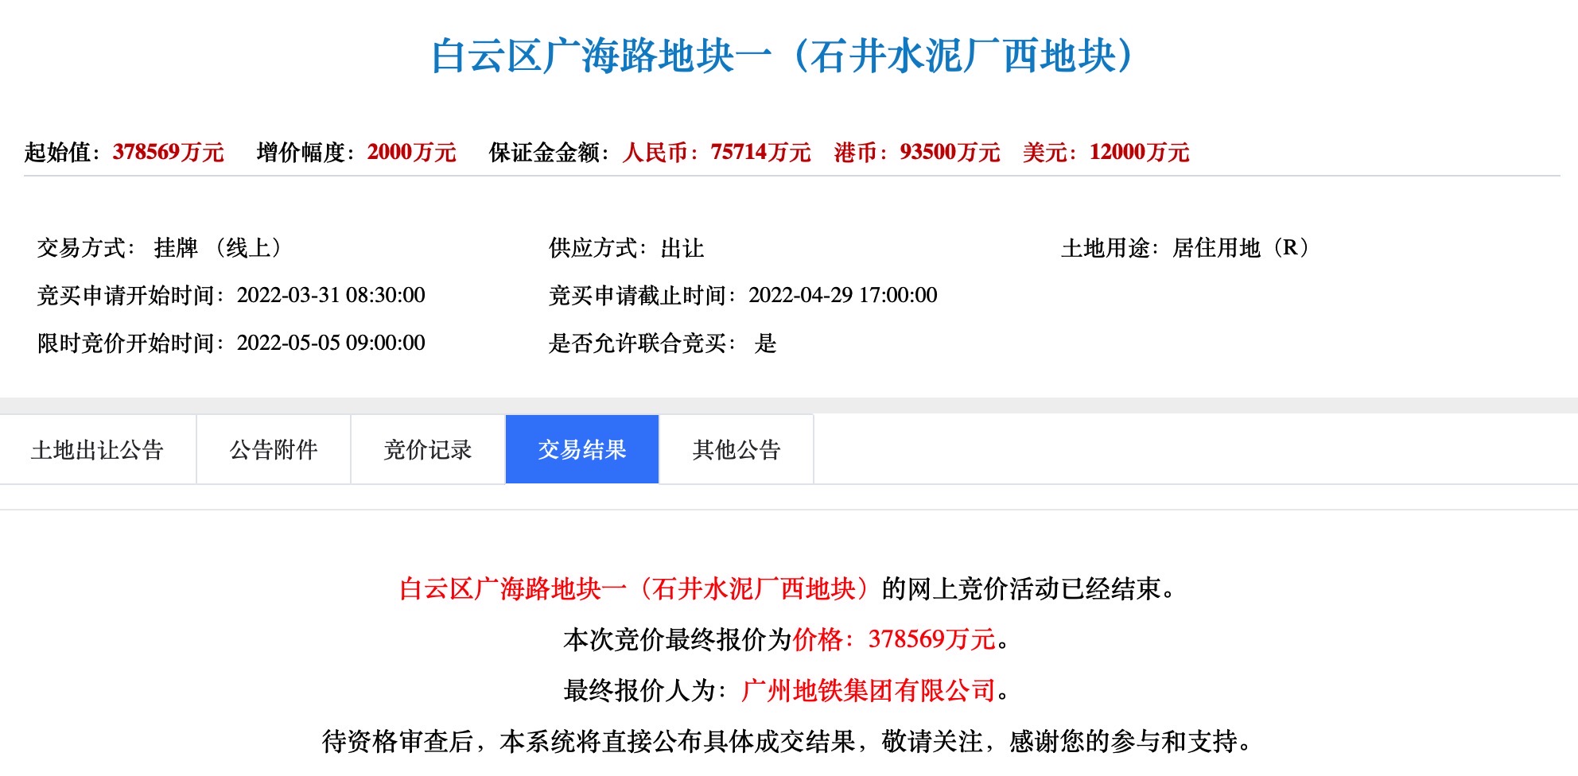Click the winning bidder 广州地铁集团有限公司
Screen dimensions: 1578x776
pyautogui.click(x=868, y=690)
